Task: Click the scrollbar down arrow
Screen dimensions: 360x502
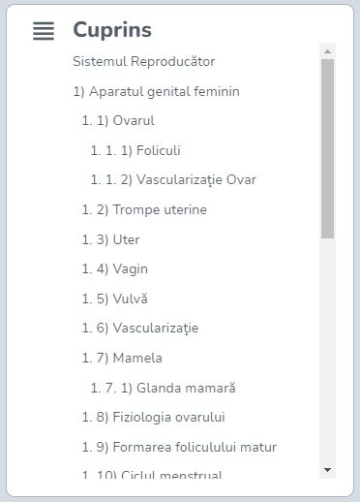Action: pyautogui.click(x=327, y=470)
